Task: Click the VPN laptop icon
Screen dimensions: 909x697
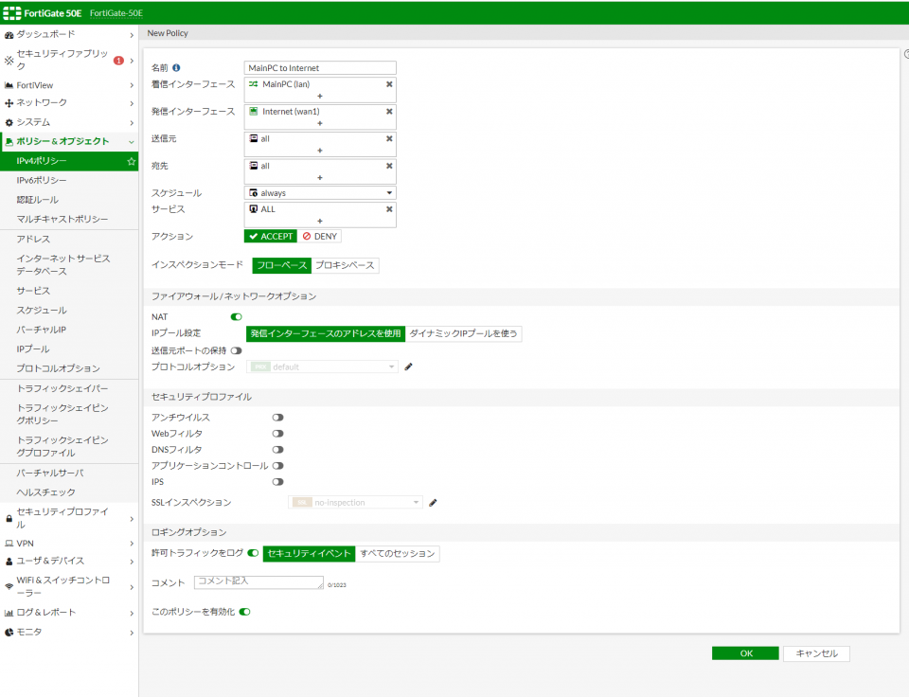Action: [x=9, y=544]
